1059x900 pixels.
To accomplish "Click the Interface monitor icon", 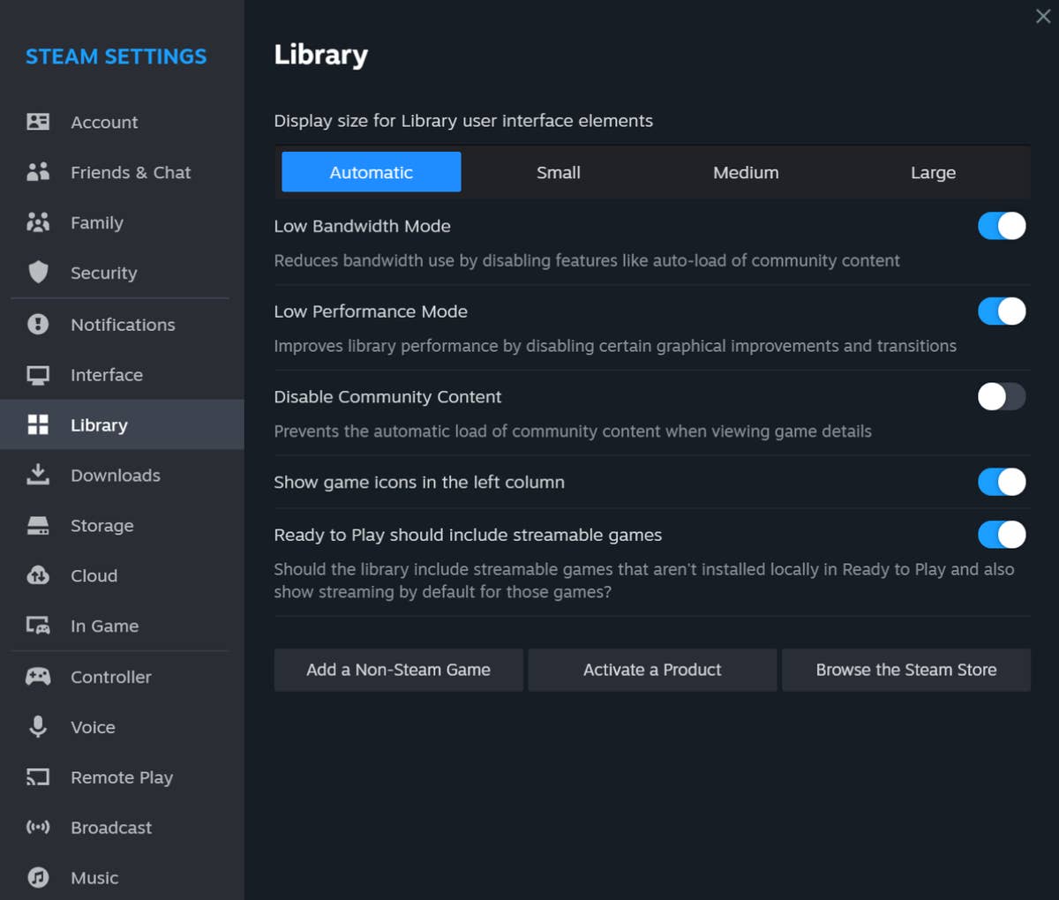I will (x=39, y=374).
